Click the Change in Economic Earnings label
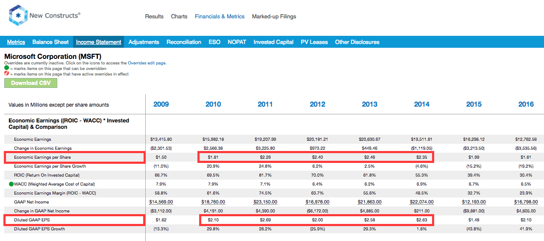 point(43,148)
